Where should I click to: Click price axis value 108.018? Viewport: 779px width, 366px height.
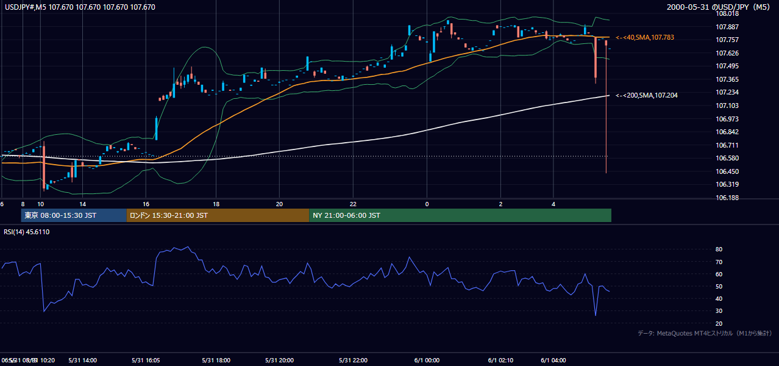(727, 13)
